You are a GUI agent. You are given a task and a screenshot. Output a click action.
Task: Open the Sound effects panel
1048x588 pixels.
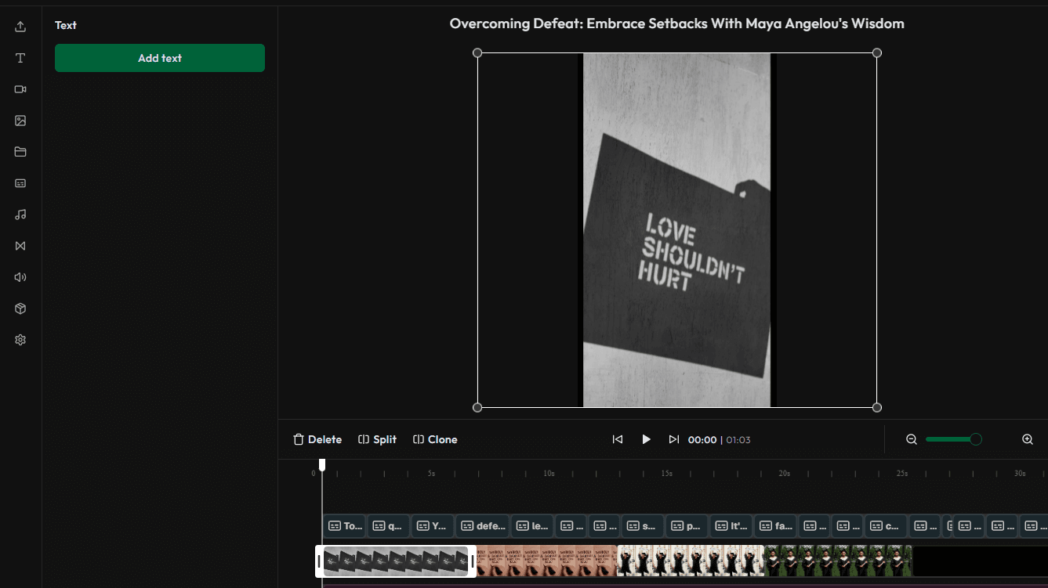click(x=20, y=276)
